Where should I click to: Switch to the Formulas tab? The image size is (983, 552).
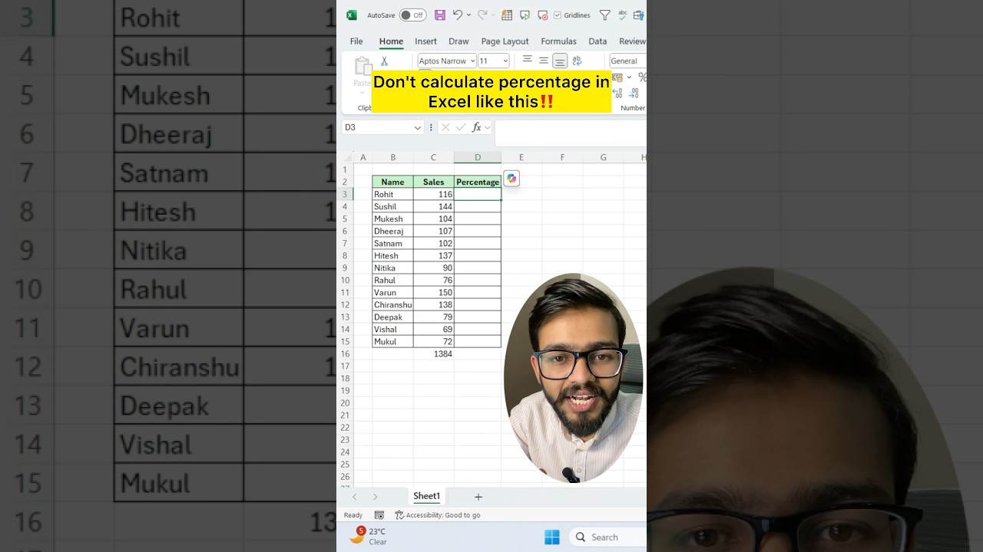(x=558, y=41)
